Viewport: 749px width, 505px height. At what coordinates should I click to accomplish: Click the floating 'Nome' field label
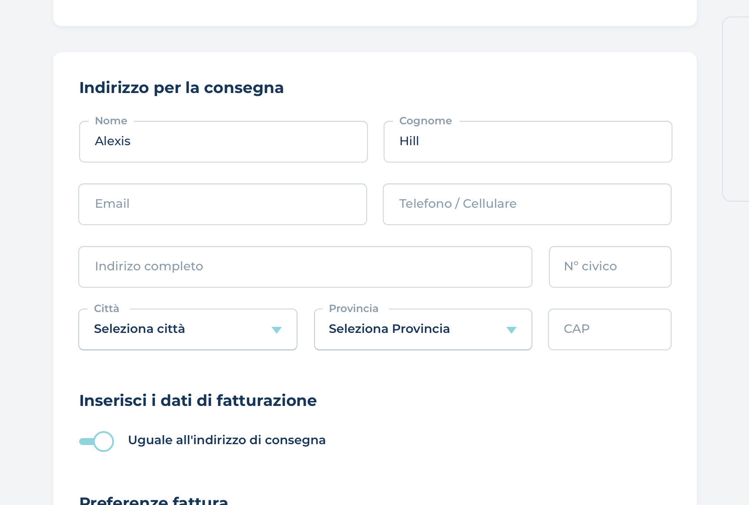pyautogui.click(x=111, y=121)
